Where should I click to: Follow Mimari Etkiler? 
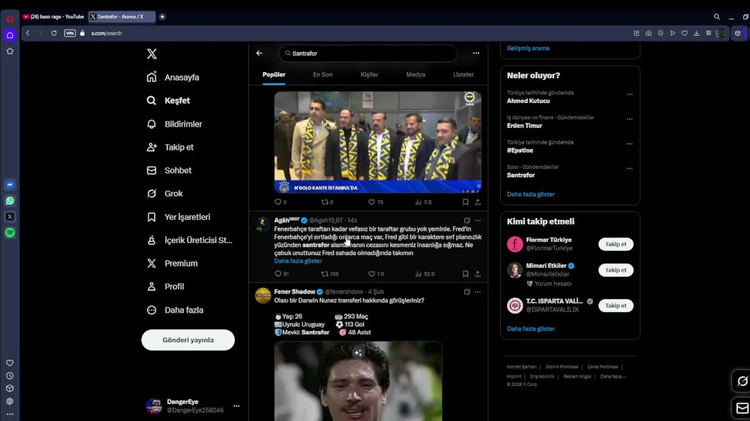pyautogui.click(x=616, y=270)
